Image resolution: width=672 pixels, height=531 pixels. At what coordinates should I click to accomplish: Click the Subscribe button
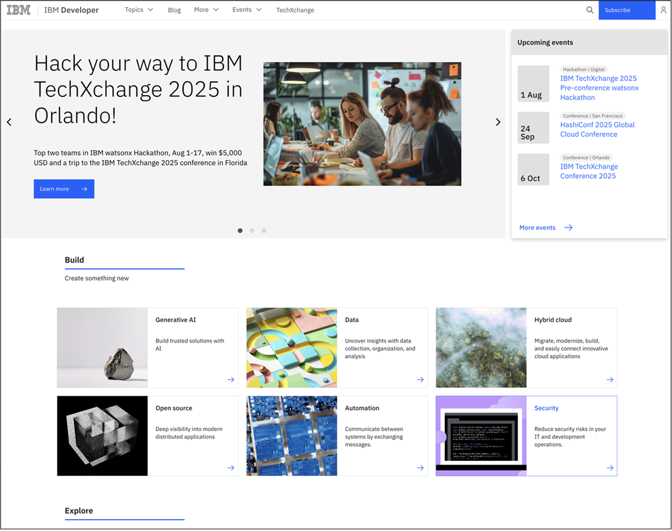(627, 10)
